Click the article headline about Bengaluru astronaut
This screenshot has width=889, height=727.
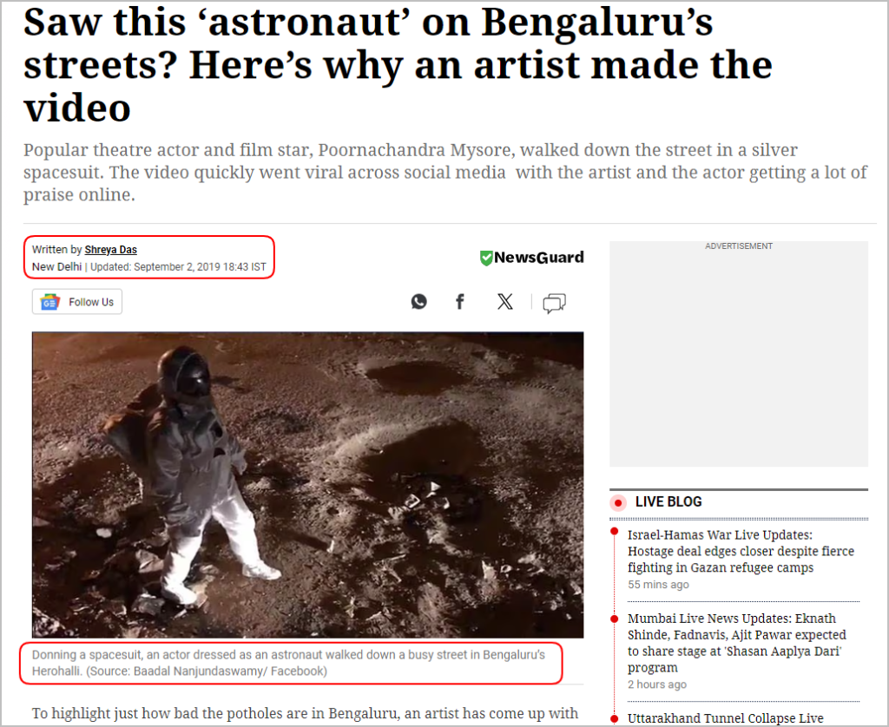(397, 64)
